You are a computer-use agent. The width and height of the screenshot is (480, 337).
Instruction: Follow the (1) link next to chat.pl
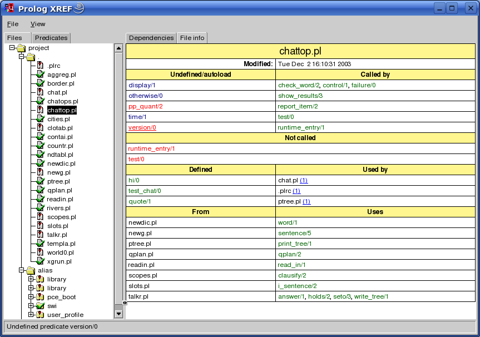(305, 180)
